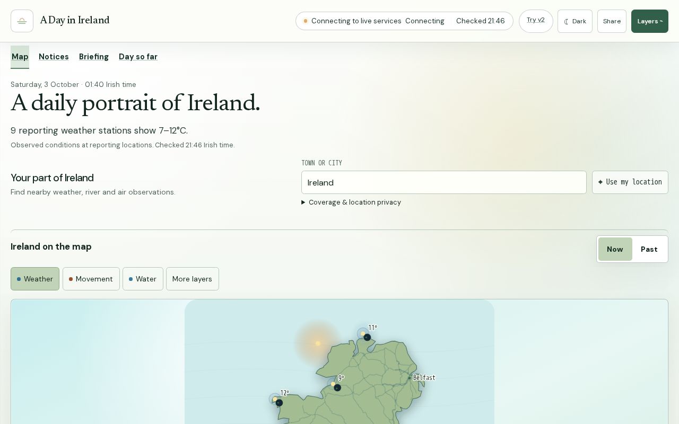Click the A Day in Ireland title
This screenshot has width=679, height=424.
click(75, 21)
